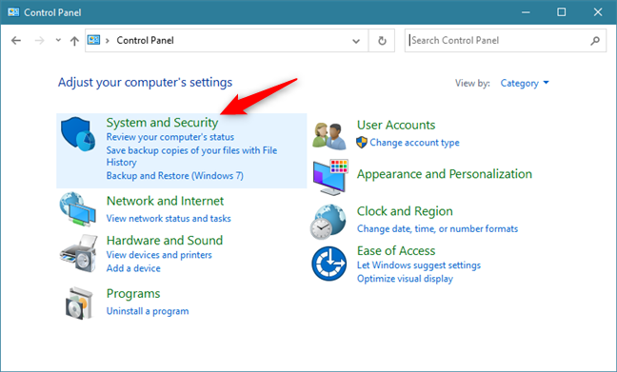Image resolution: width=617 pixels, height=372 pixels.
Task: Open the View by Category dropdown
Action: point(525,83)
